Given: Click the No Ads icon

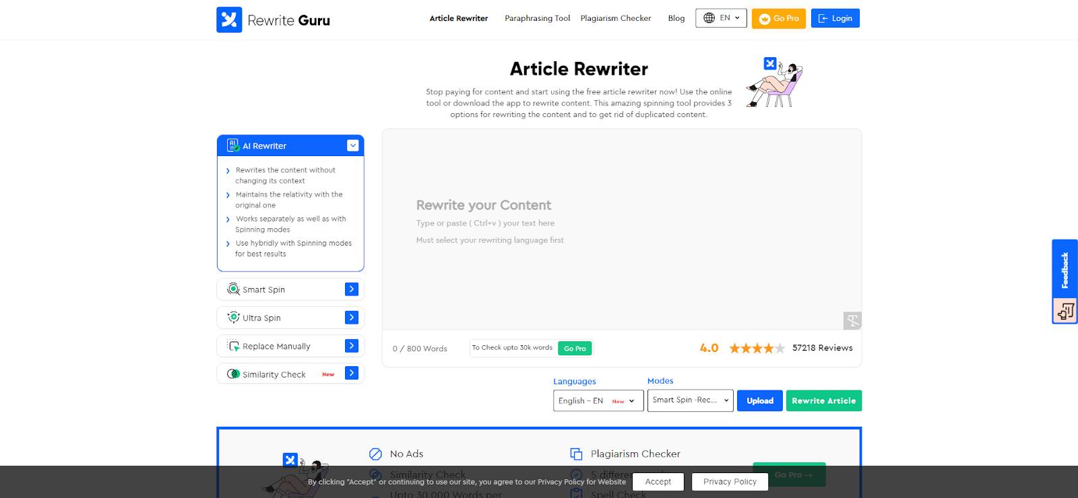Looking at the screenshot, I should point(376,454).
